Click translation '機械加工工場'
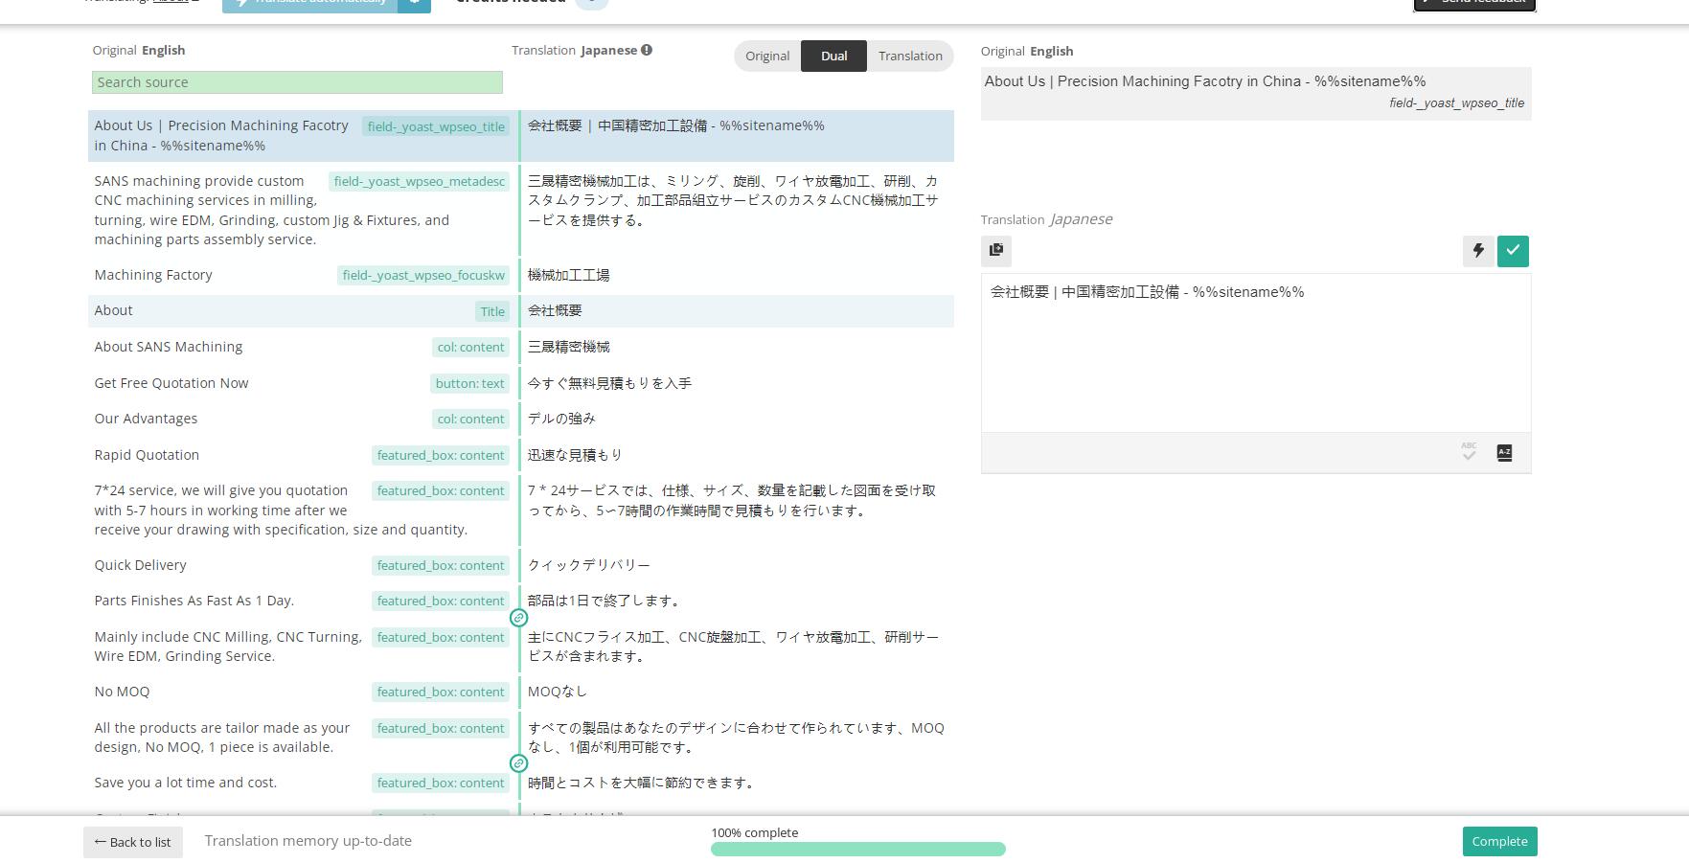This screenshot has width=1689, height=863. tap(568, 275)
